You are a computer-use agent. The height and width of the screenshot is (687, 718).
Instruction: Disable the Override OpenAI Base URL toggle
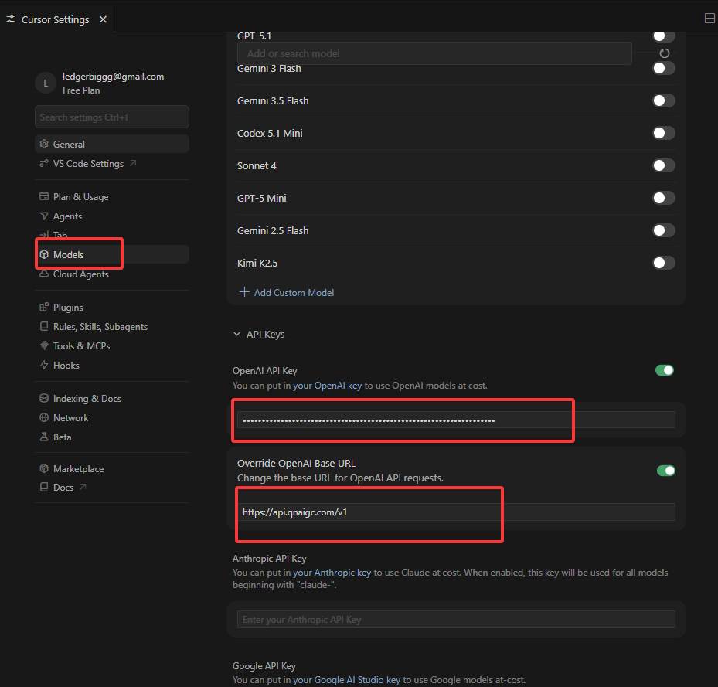click(665, 471)
